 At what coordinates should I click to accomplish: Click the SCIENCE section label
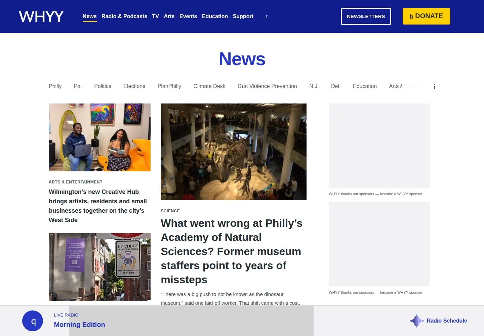pos(170,211)
